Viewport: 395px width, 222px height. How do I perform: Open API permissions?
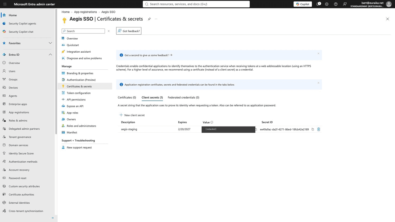pyautogui.click(x=76, y=99)
